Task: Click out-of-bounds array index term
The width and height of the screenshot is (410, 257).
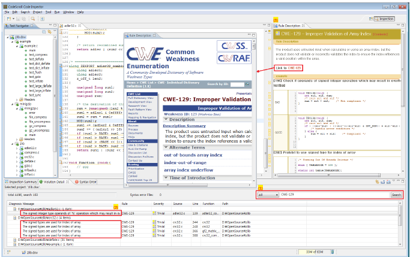Action: click(x=193, y=155)
